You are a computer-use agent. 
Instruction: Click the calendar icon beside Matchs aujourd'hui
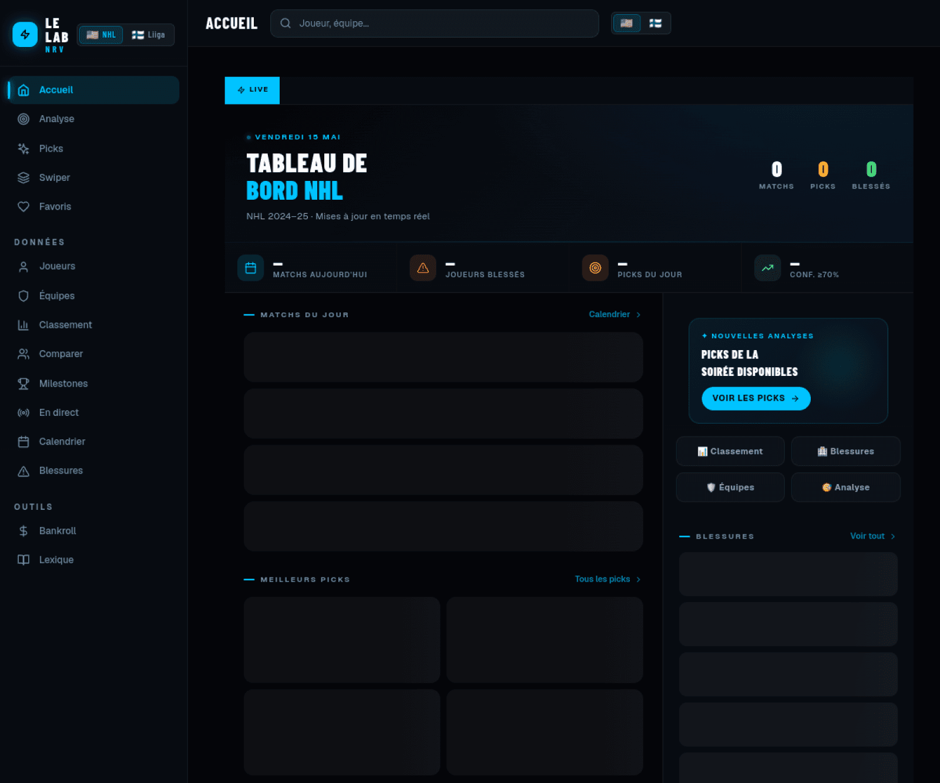(x=251, y=268)
